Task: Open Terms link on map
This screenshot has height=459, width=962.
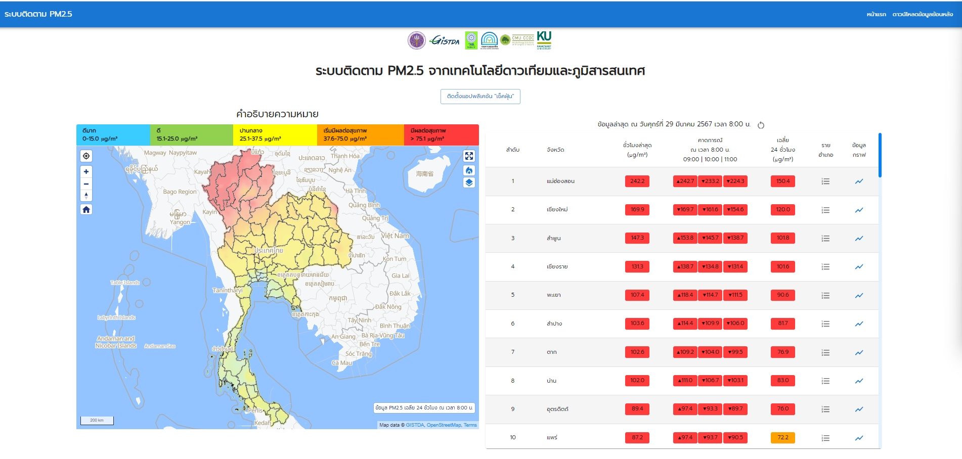Action: point(470,425)
